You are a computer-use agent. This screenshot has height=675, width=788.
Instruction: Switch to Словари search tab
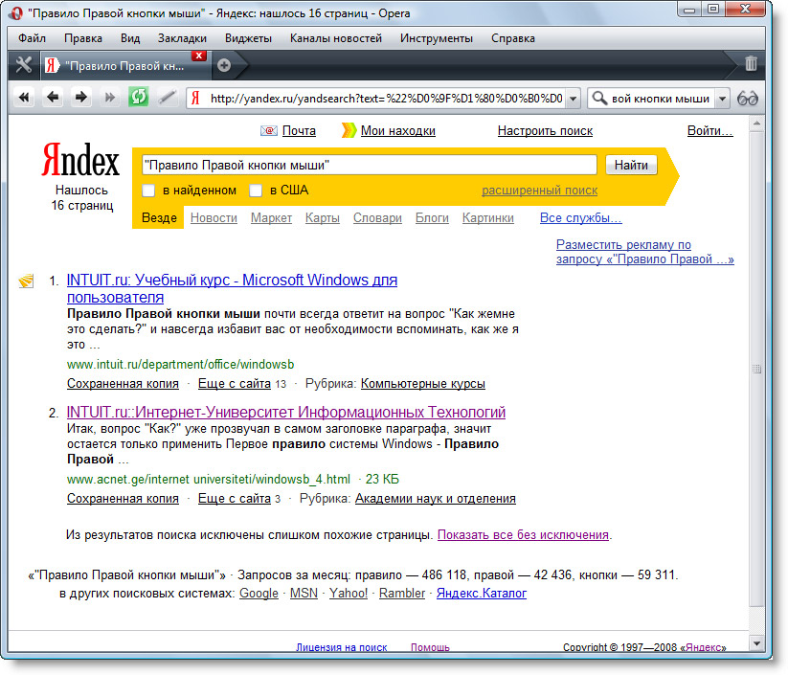point(377,217)
